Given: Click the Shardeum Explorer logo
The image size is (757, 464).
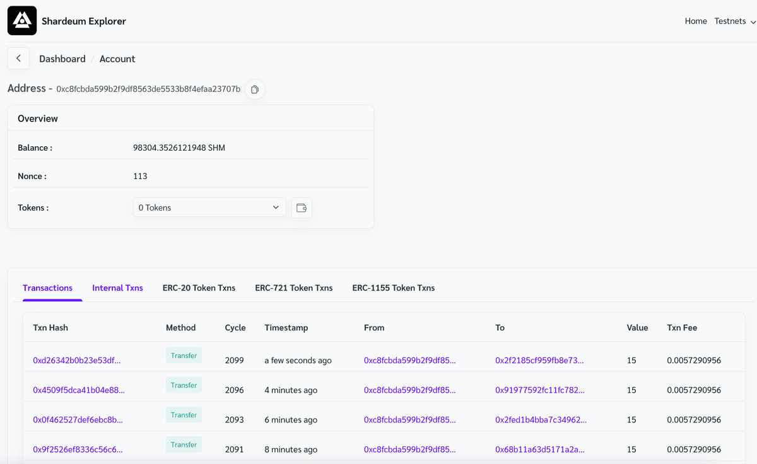Looking at the screenshot, I should (21, 20).
